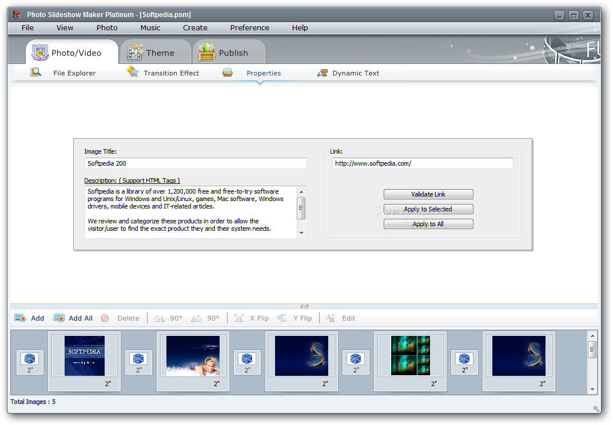Screen dimensions: 613x425
Task: Click description scrollbar down arrow
Action: pos(301,233)
